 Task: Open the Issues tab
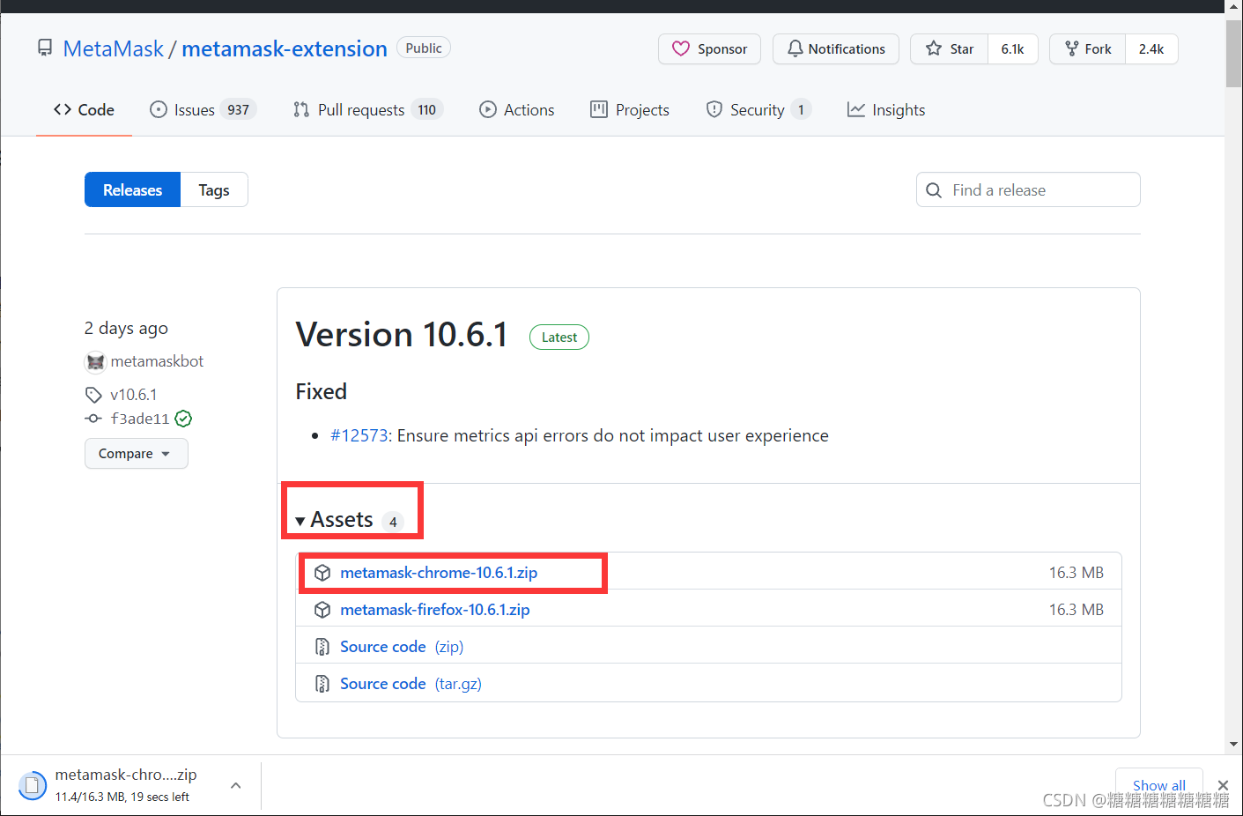(203, 110)
